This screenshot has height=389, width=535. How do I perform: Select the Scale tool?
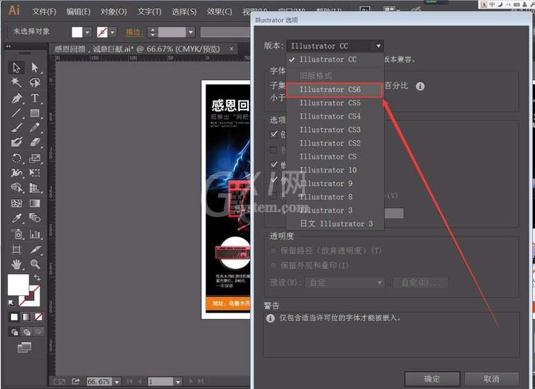pos(35,158)
